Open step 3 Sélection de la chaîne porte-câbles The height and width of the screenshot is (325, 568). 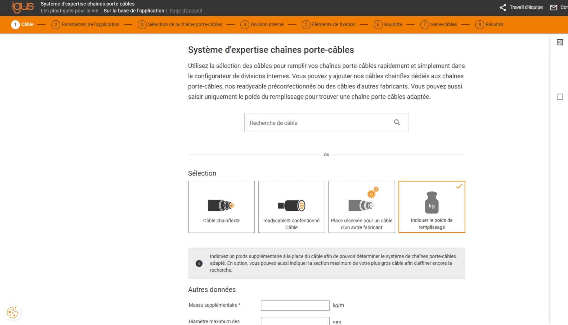coord(180,24)
